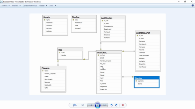The image size is (195, 109).
Task: Click Nombre_Completo field in PERSONAL table
Action: pos(106,61)
